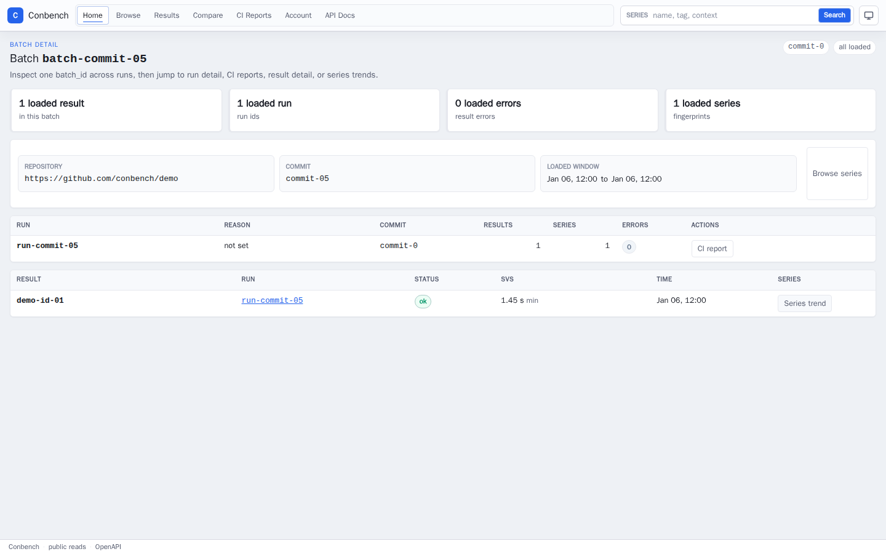The image size is (886, 554).
Task: Open the CI report for run-commit-05
Action: click(x=712, y=249)
